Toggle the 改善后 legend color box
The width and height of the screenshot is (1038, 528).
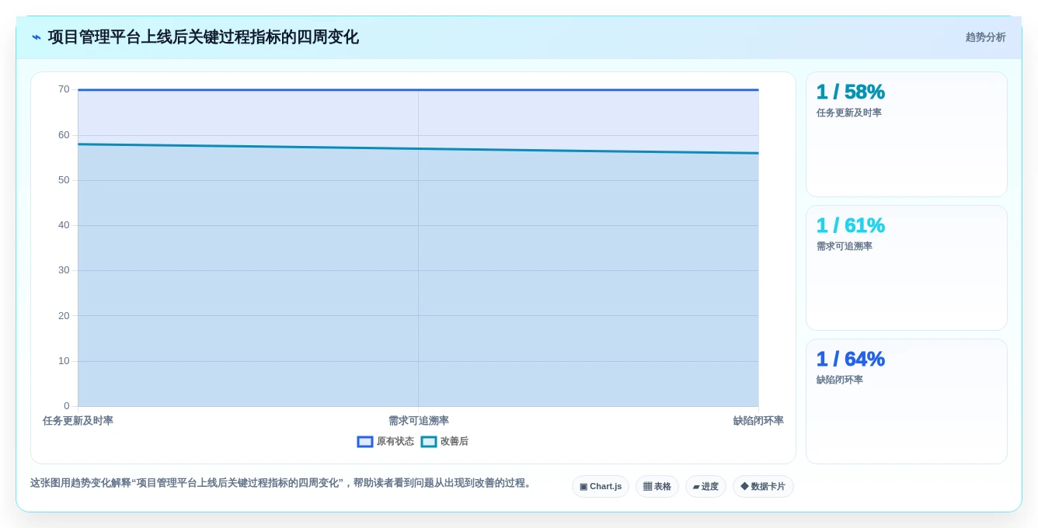tap(429, 442)
